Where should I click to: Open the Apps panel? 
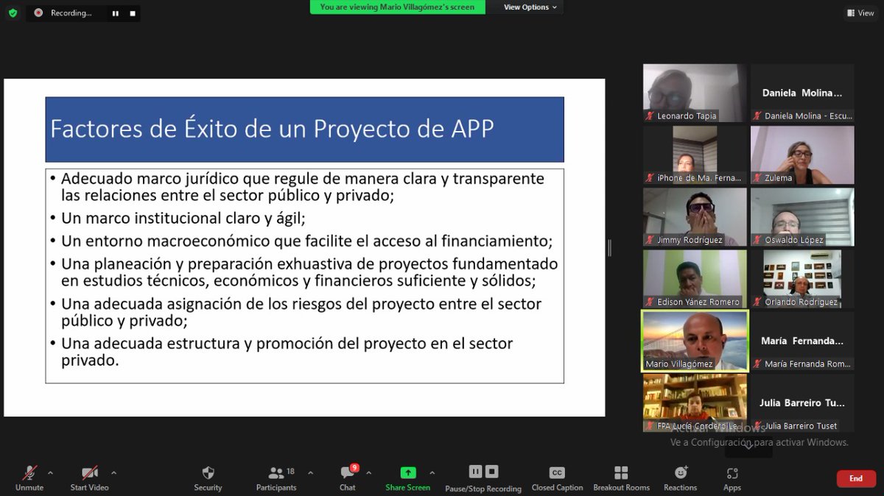pyautogui.click(x=732, y=478)
